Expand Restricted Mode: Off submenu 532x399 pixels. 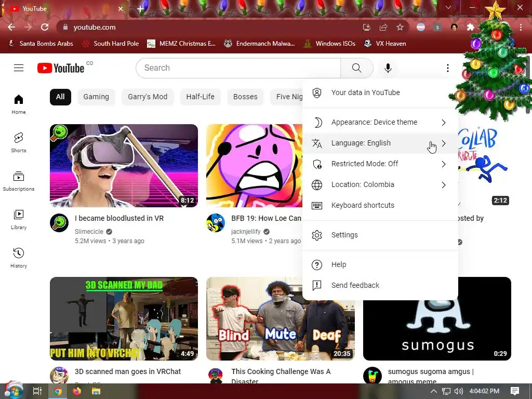380,164
